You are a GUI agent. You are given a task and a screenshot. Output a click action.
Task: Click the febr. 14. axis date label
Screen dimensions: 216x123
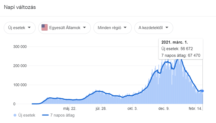point(195,109)
